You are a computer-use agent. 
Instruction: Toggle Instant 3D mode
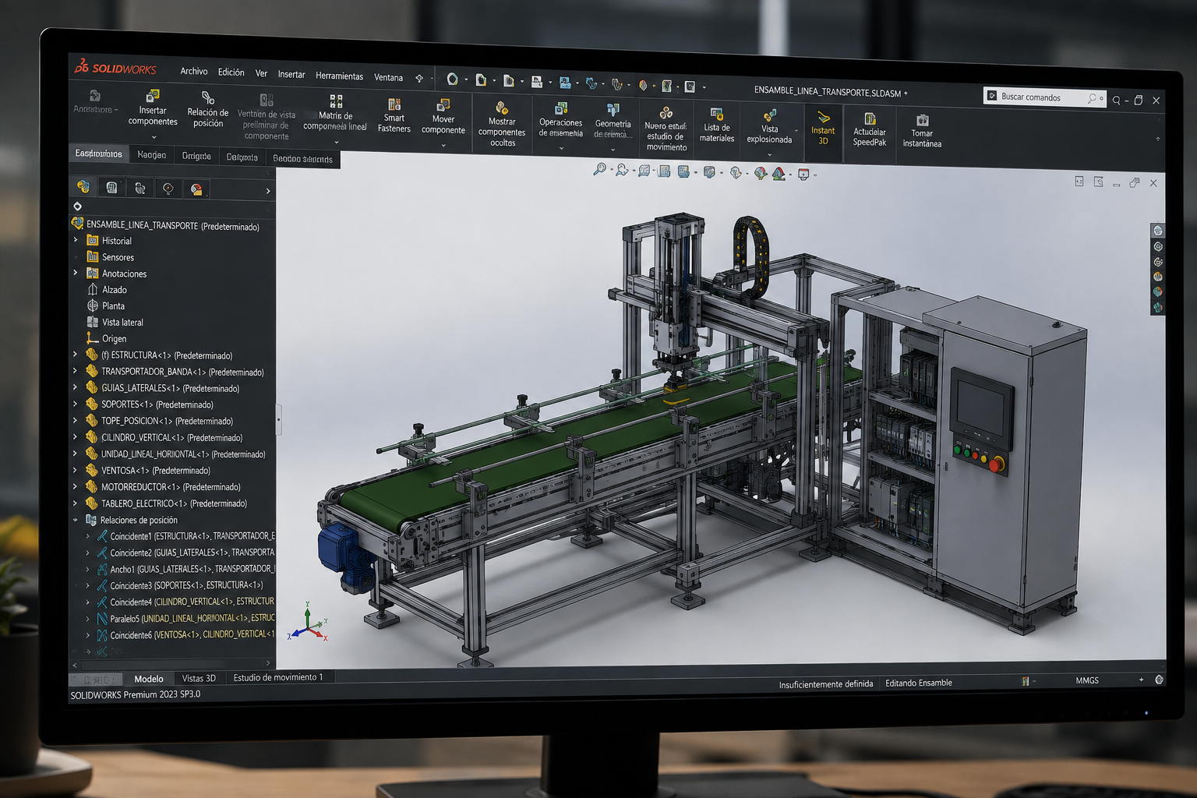click(823, 128)
